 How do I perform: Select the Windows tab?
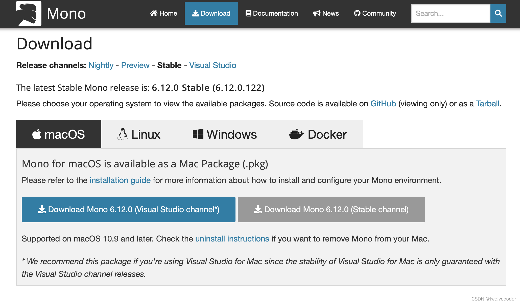225,134
